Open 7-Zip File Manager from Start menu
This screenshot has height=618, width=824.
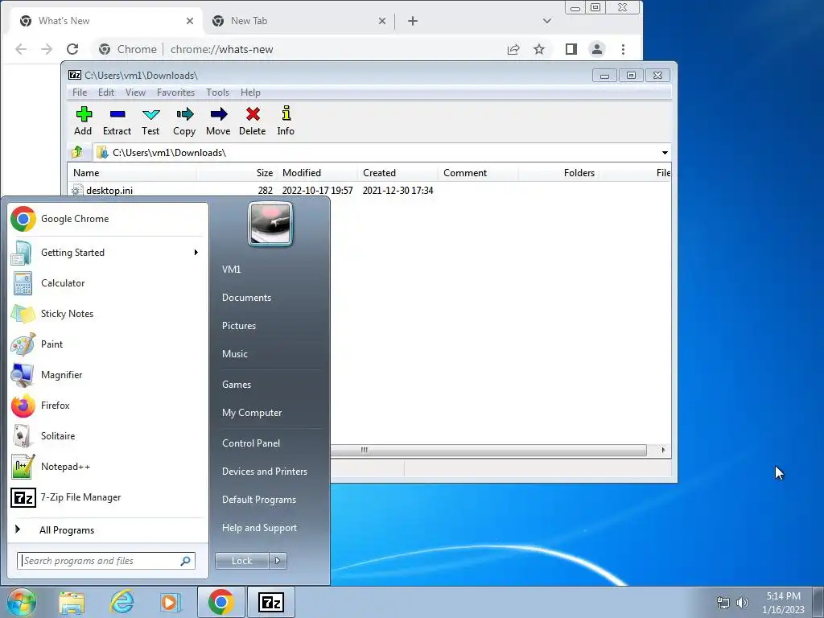[x=109, y=497]
